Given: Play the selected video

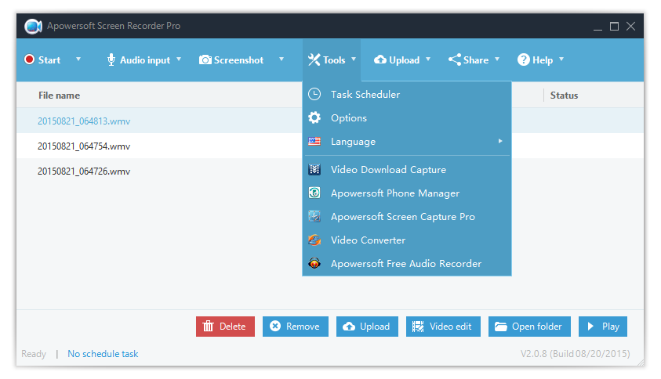Looking at the screenshot, I should pyautogui.click(x=603, y=327).
